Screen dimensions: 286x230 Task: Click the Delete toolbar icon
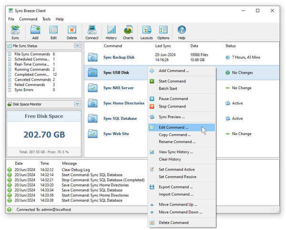(x=71, y=32)
